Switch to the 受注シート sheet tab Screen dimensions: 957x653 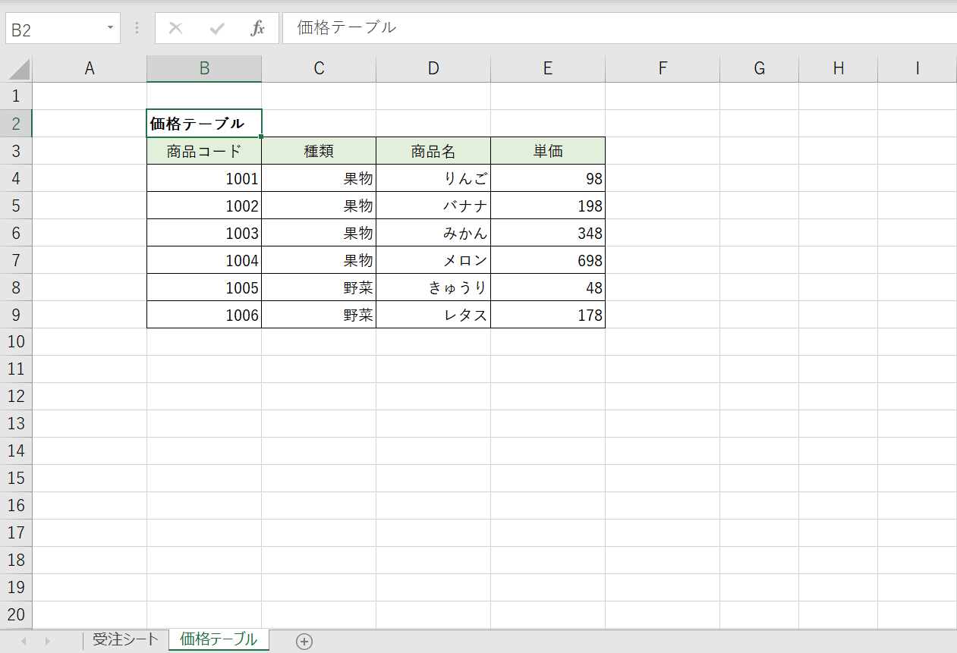[125, 640]
